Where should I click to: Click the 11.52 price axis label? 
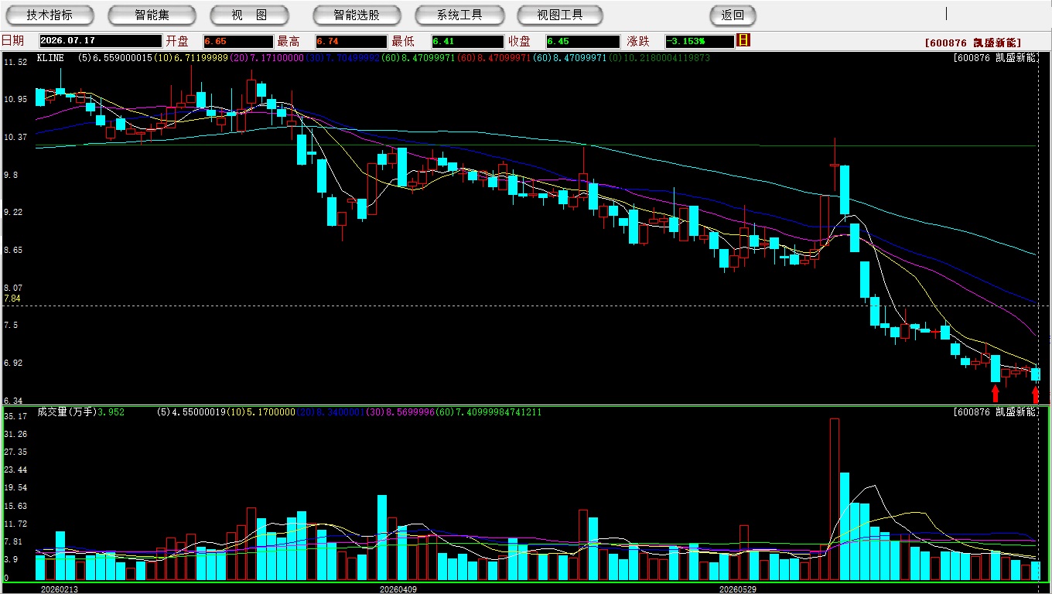(x=15, y=62)
